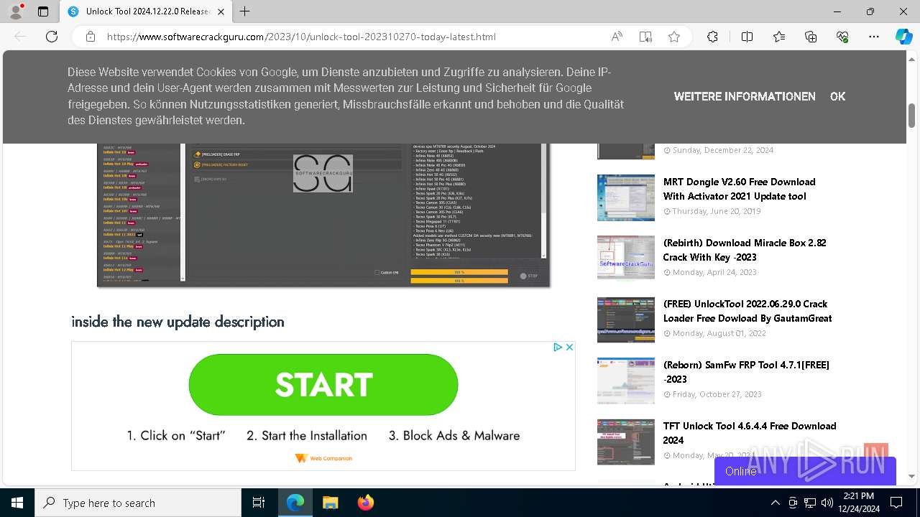The height and width of the screenshot is (517, 920).
Task: Open UnlockTool 2022.06.29.0 Crack Loader article
Action: (747, 311)
